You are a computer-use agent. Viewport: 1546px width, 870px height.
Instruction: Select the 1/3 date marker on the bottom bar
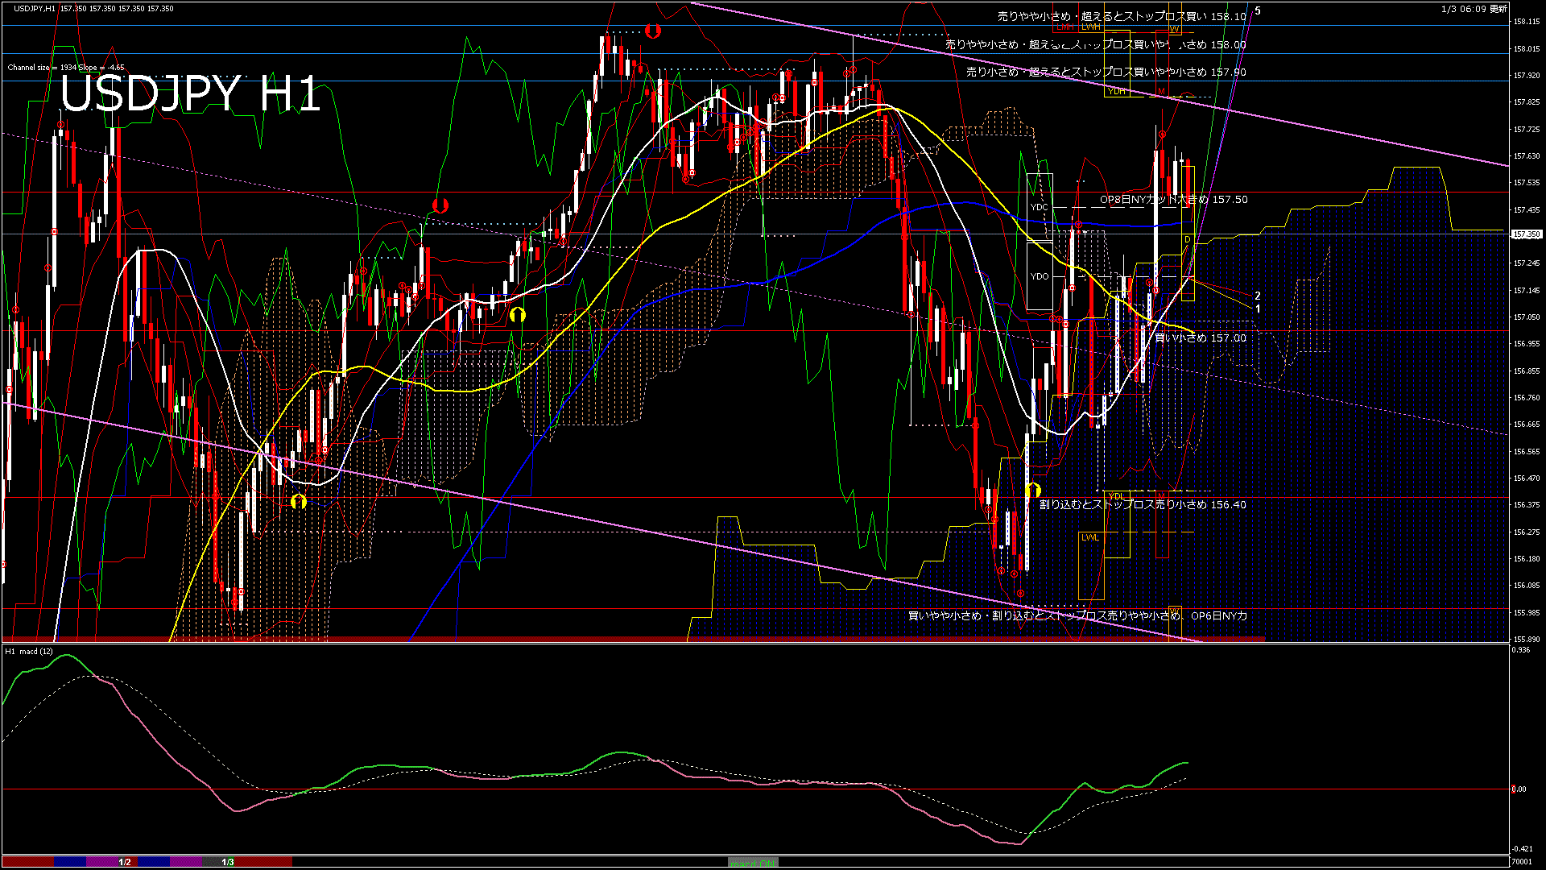[x=228, y=862]
